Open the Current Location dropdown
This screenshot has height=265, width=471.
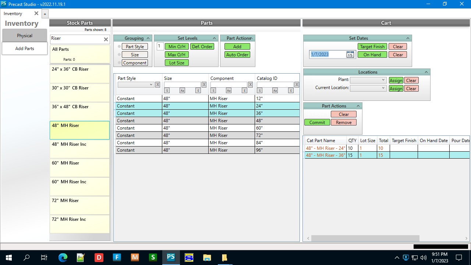368,88
